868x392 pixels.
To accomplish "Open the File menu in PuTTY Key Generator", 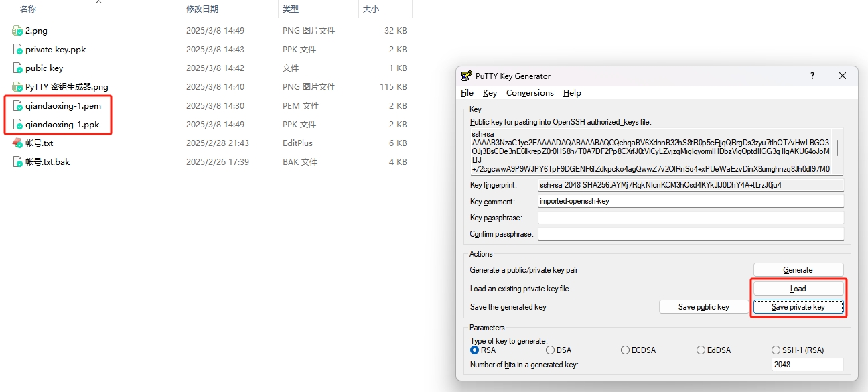I will [467, 93].
